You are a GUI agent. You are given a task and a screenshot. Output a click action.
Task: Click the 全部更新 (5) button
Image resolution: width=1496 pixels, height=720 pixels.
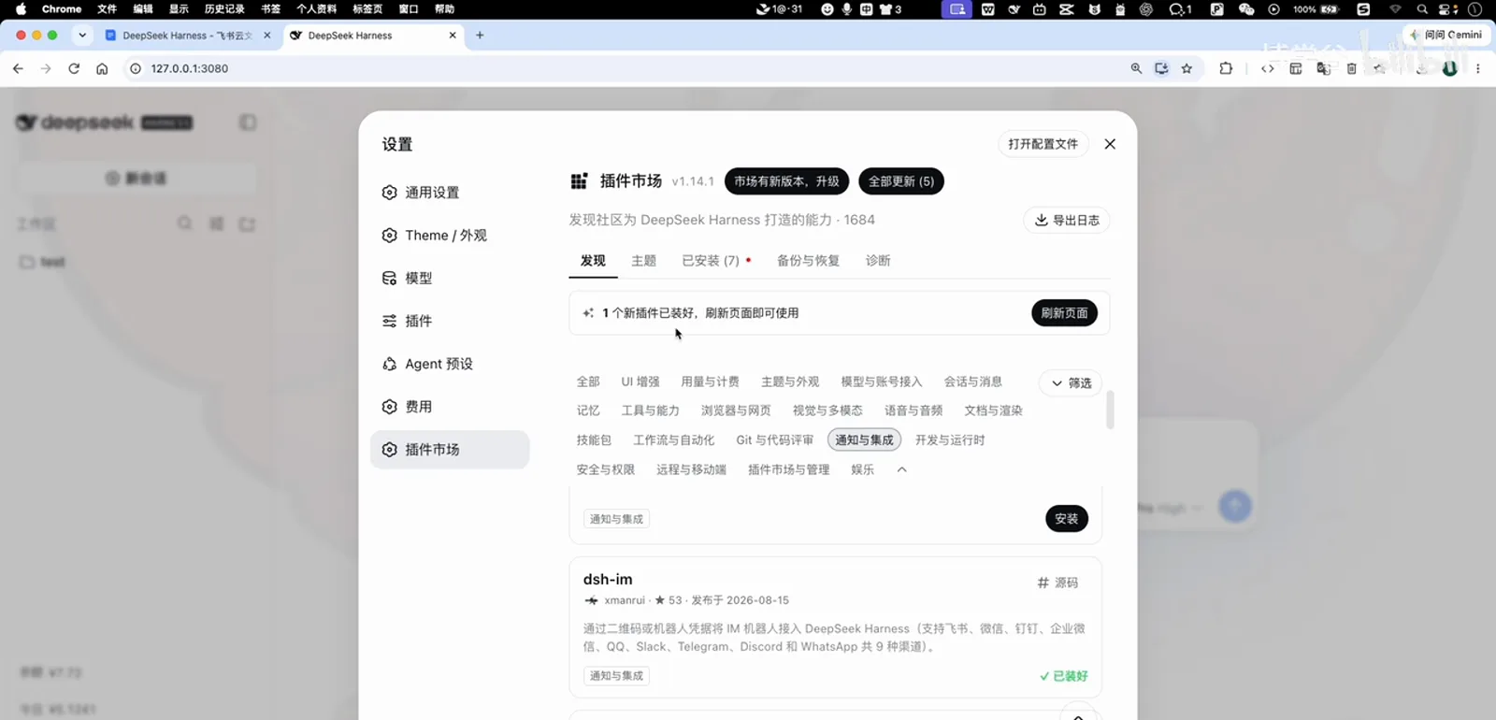click(x=901, y=181)
